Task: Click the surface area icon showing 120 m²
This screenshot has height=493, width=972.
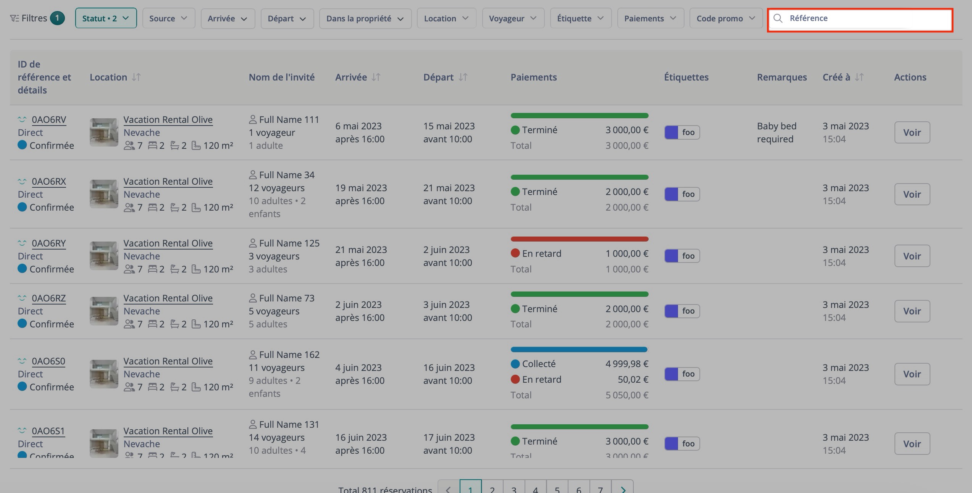Action: point(196,145)
